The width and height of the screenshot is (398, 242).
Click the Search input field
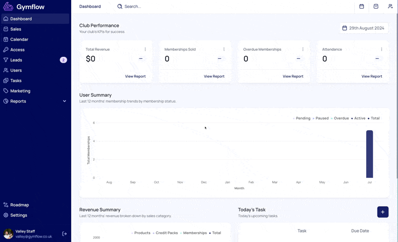pyautogui.click(x=132, y=6)
